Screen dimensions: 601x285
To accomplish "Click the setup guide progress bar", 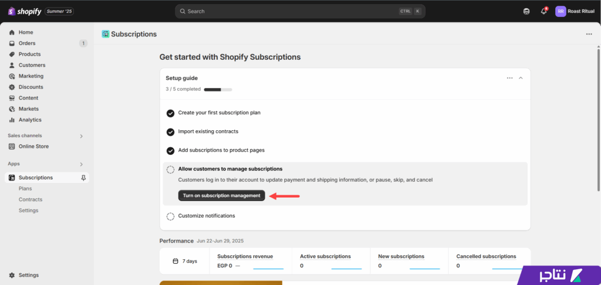I will (x=218, y=90).
